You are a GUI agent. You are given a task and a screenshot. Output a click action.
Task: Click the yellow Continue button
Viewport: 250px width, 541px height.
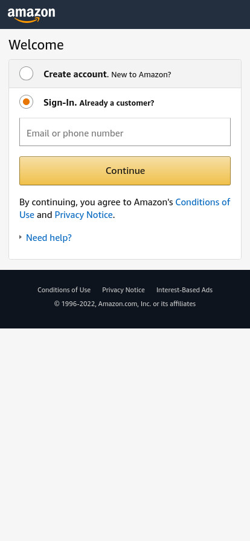pos(125,171)
